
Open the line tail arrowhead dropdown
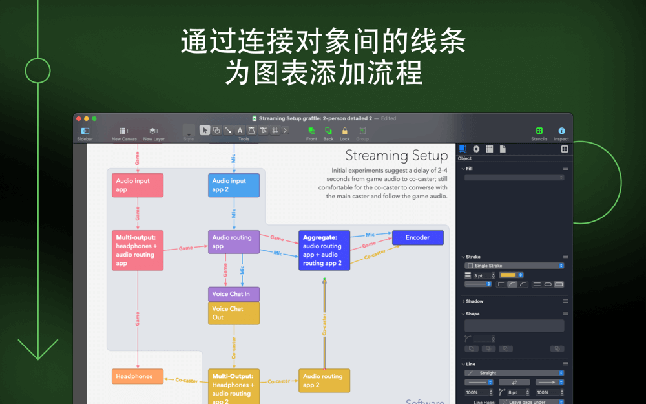coord(479,383)
